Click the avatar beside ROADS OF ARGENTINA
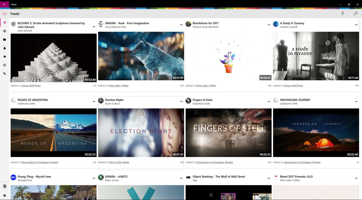Image resolution: width=362 pixels, height=200 pixels. (13, 101)
